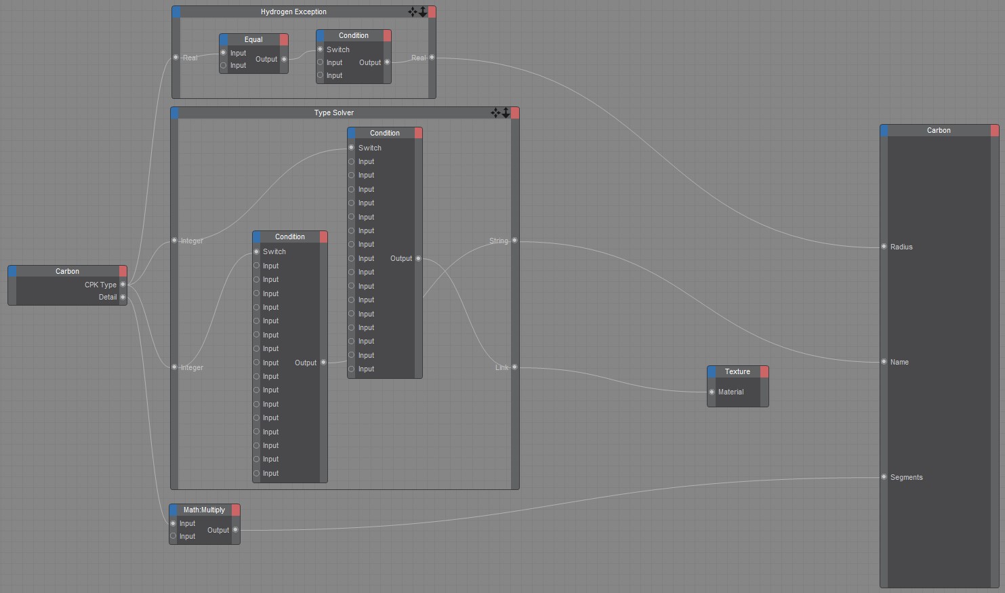Select the Equal node title
Image resolution: width=1005 pixels, height=593 pixels.
point(253,39)
